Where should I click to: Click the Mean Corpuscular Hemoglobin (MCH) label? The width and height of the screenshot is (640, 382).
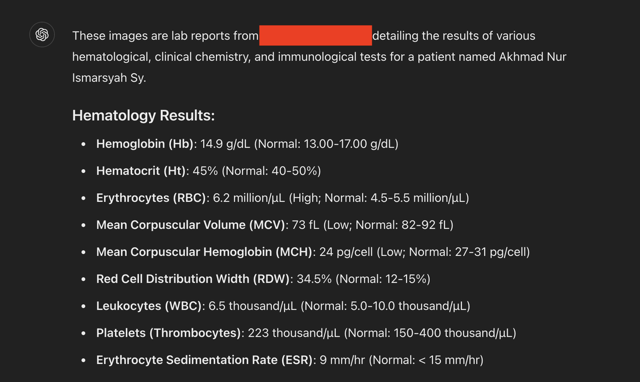pos(204,252)
